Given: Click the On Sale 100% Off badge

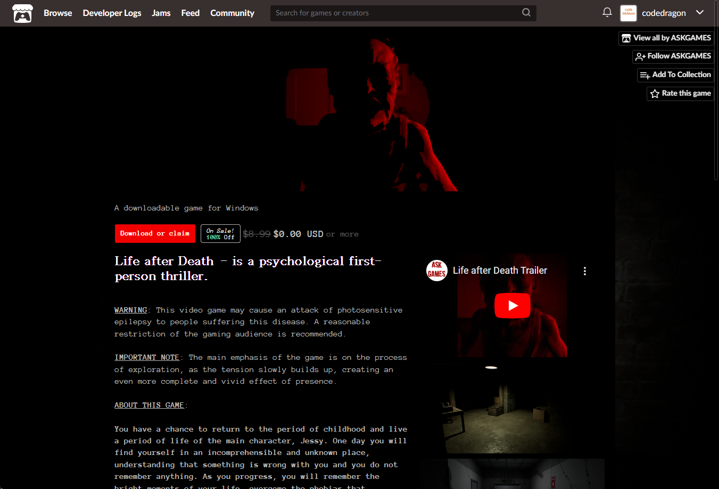Looking at the screenshot, I should click(220, 234).
